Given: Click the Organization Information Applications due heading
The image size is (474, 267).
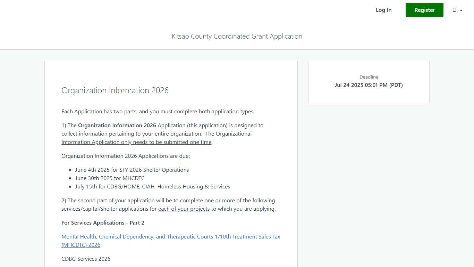Looking at the screenshot, I should click(x=125, y=156).
